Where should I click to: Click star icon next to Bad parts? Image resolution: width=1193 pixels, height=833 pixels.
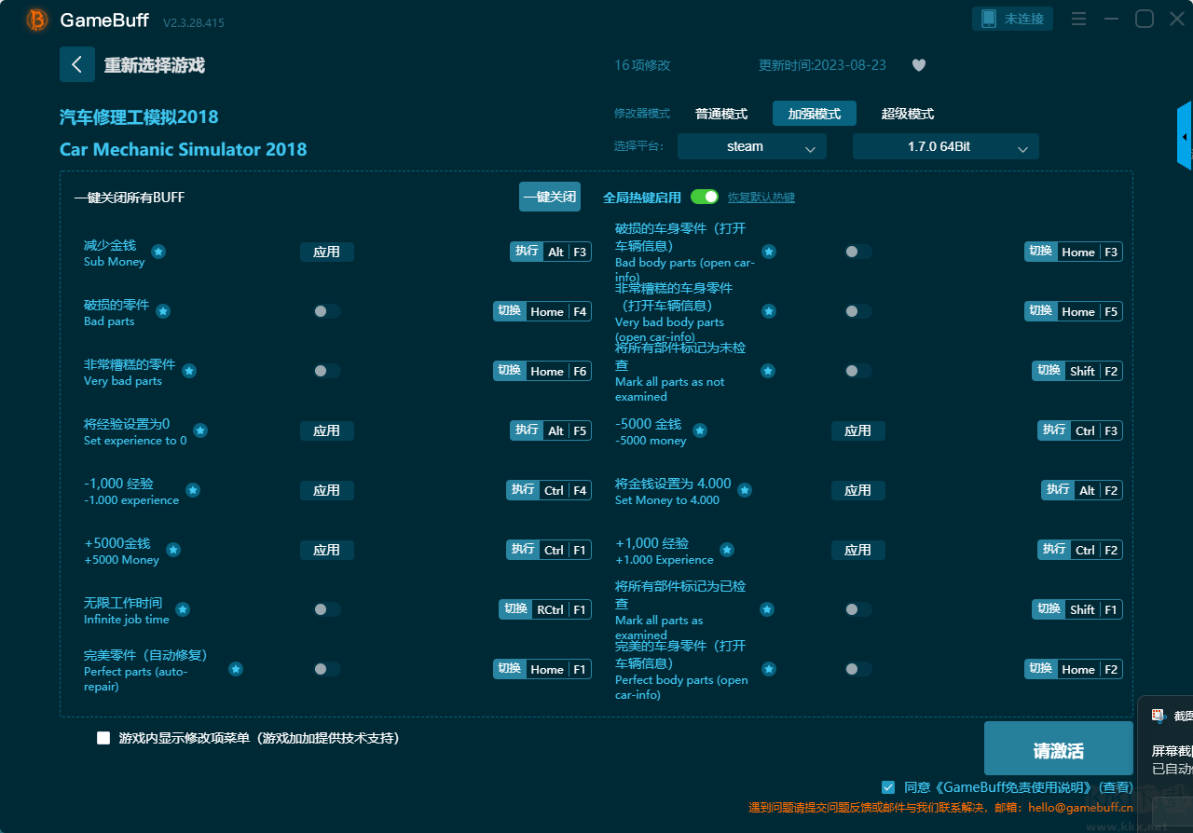click(x=163, y=311)
